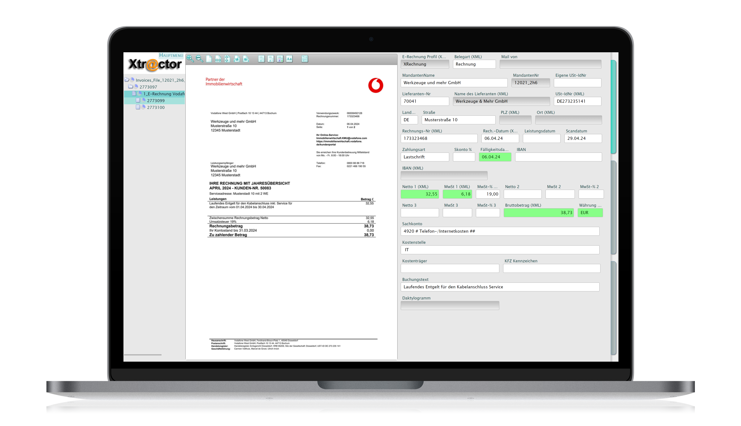The image size is (741, 426).
Task: Edit the Buchungstext field
Action: click(500, 287)
